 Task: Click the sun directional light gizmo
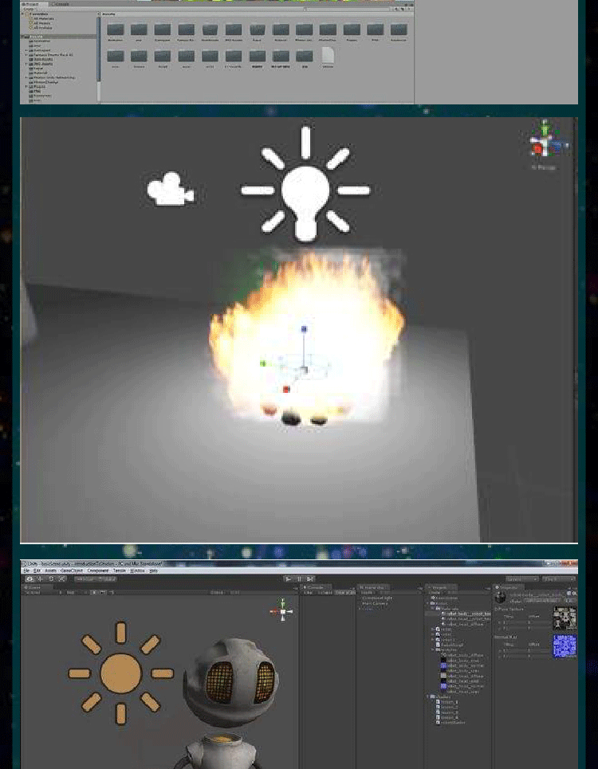point(120,673)
